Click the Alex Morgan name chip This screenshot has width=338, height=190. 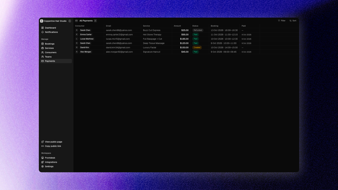86,52
